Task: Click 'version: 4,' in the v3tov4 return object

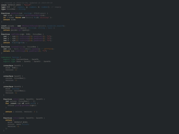Action: (14, 126)
